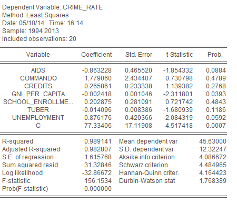Select the CREDITS variable label
Image resolution: width=237 pixels, height=204 pixels.
pos(38,86)
